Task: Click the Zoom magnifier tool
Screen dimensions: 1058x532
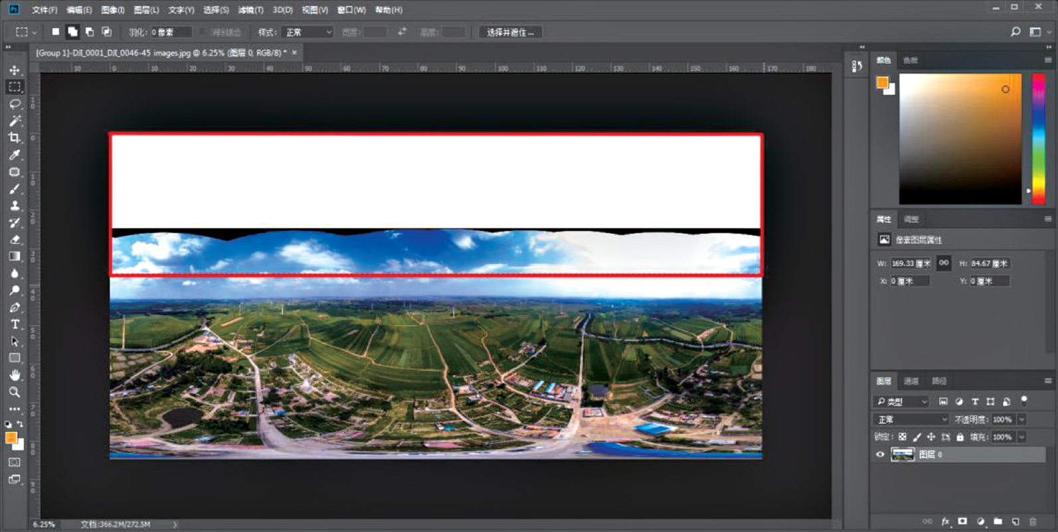Action: click(x=15, y=392)
